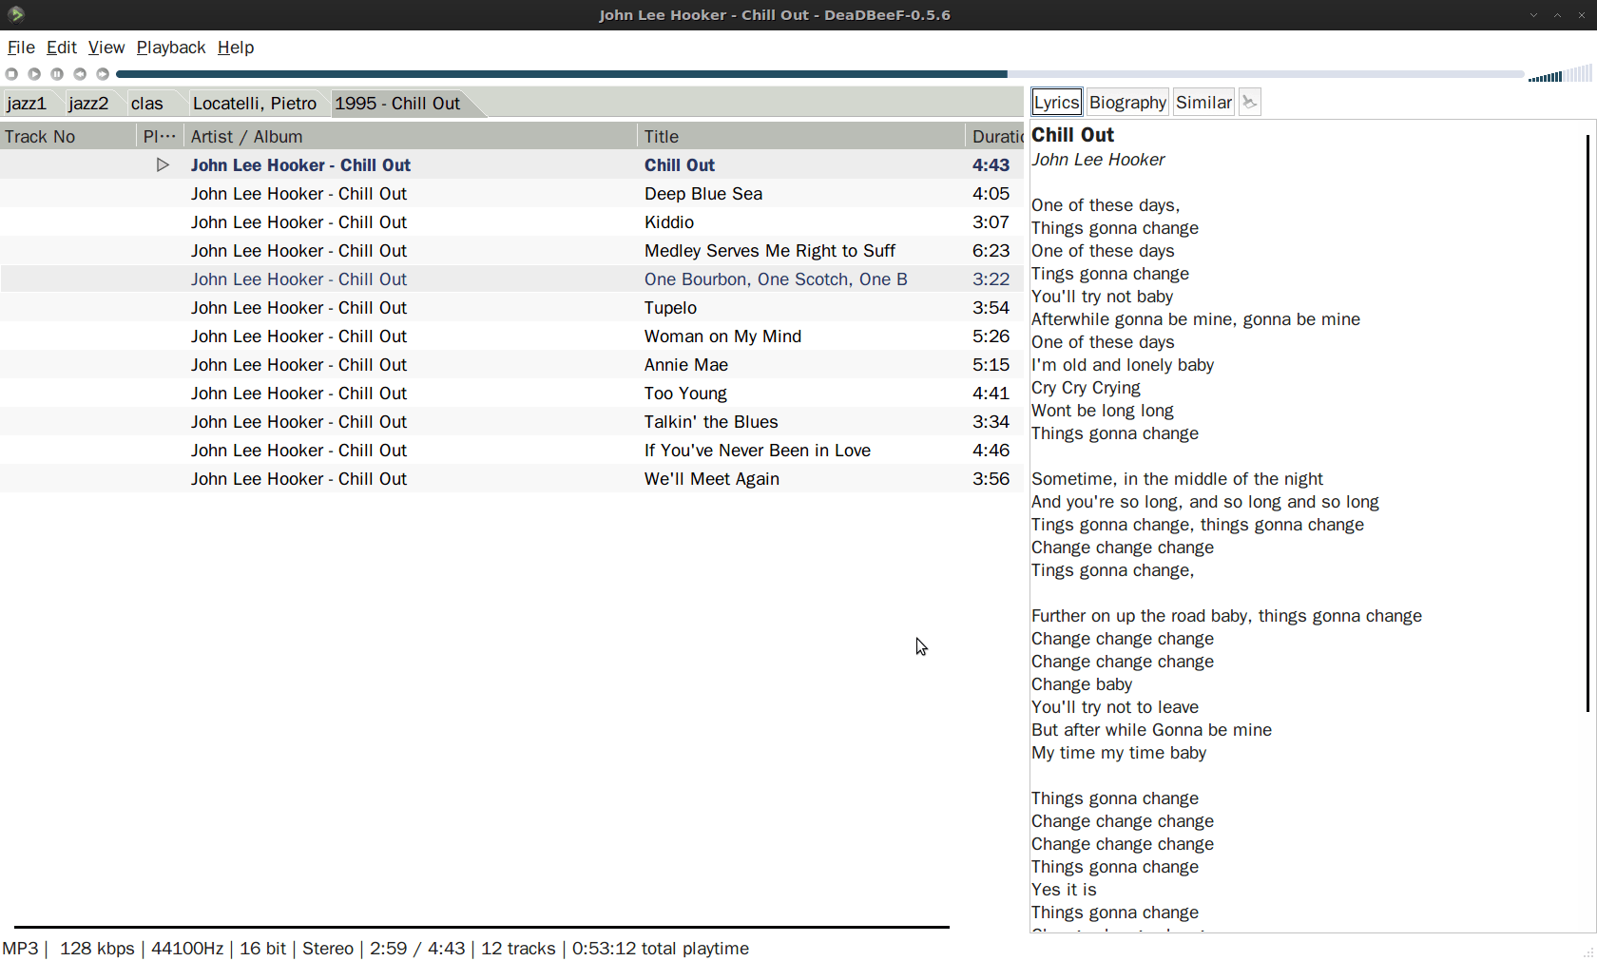Show the Lyrics tab
1597x961 pixels.
click(x=1056, y=103)
